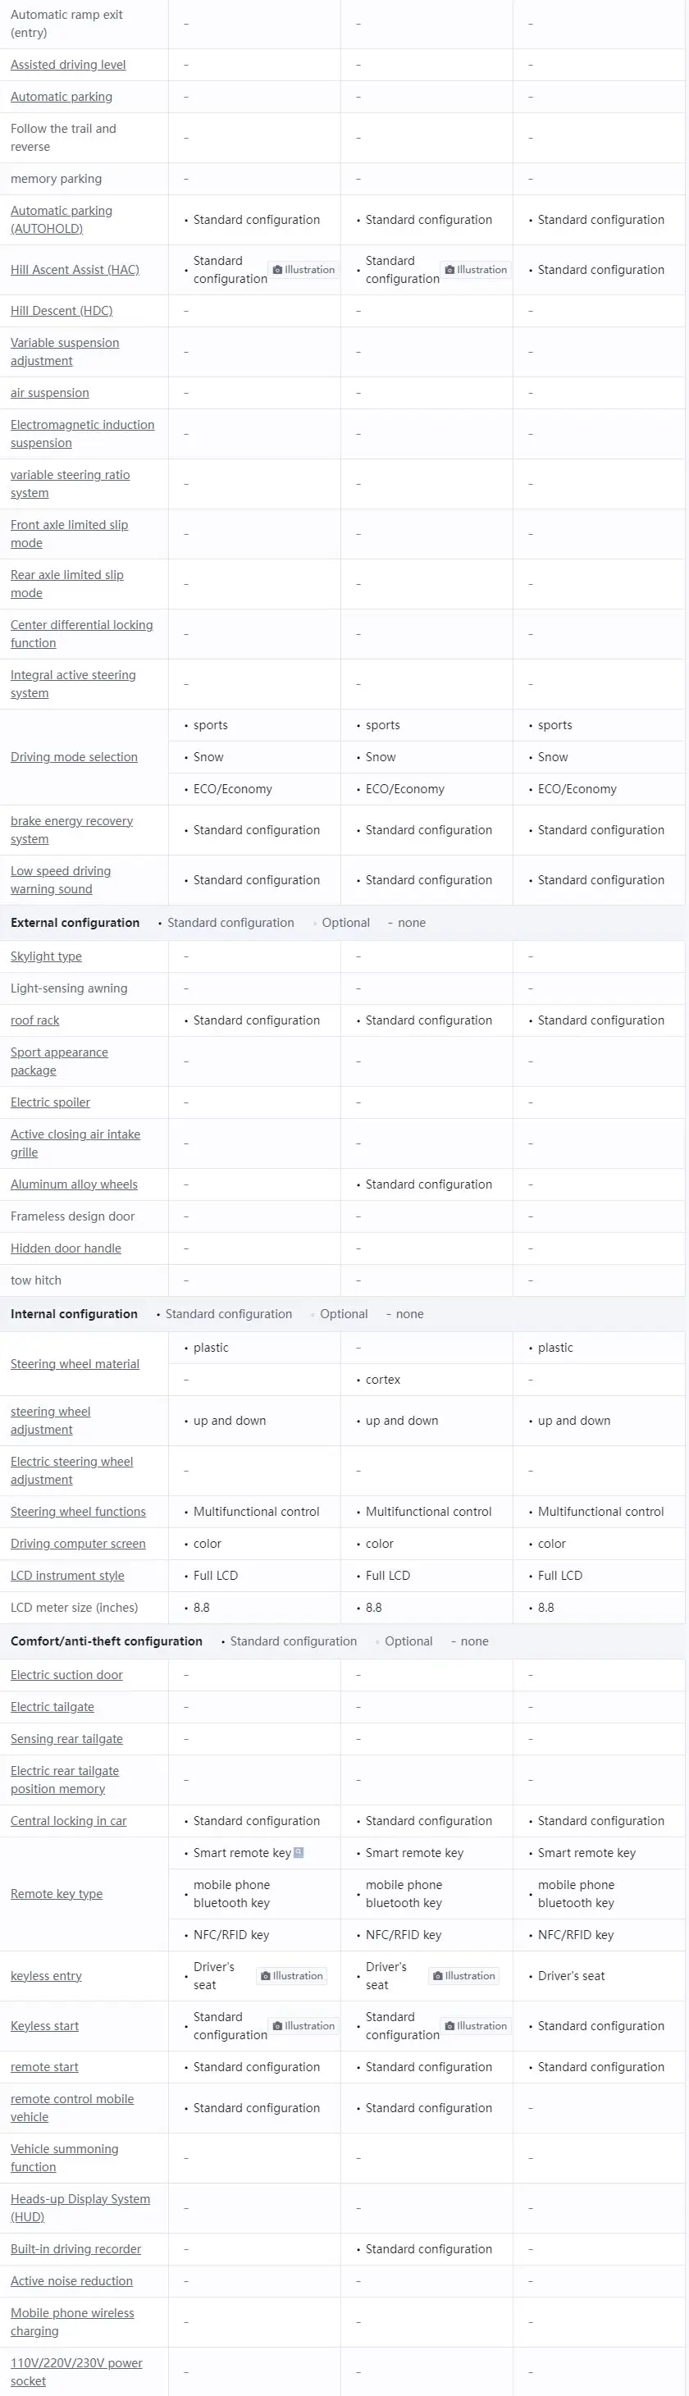Visit the roof rack link
The width and height of the screenshot is (689, 2396).
[x=35, y=1020]
